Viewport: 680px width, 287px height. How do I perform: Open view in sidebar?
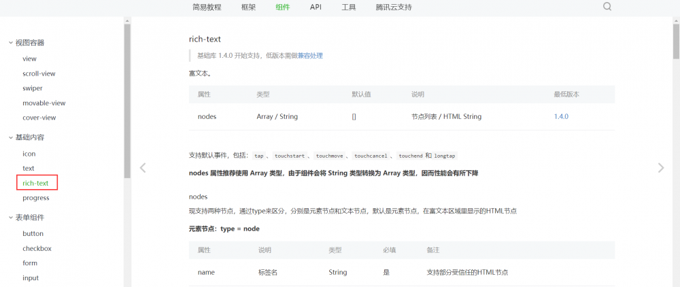[29, 58]
